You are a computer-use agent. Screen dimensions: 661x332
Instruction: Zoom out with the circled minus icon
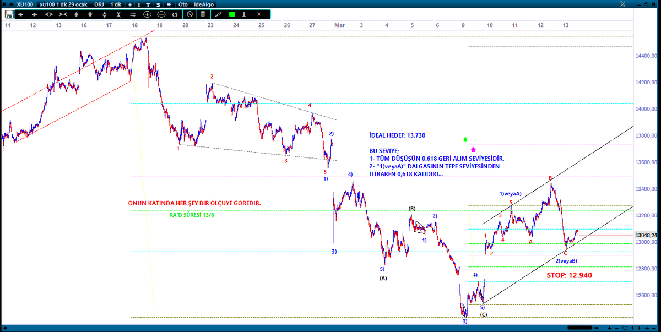(161, 14)
